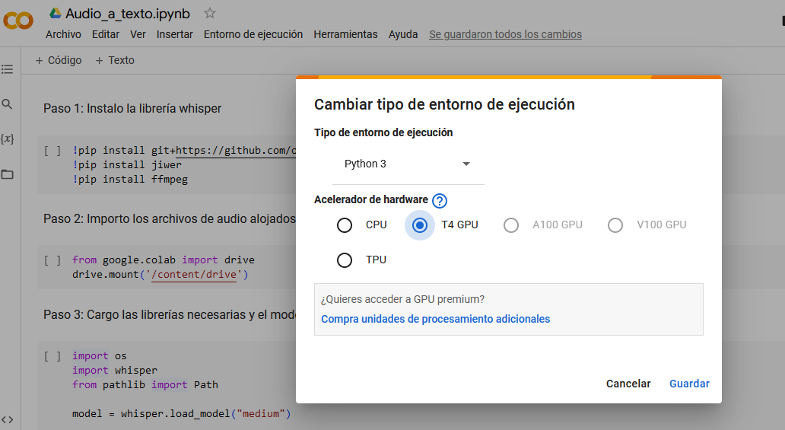785x430 pixels.
Task: Insert a text cell with + Texto
Action: coord(115,60)
